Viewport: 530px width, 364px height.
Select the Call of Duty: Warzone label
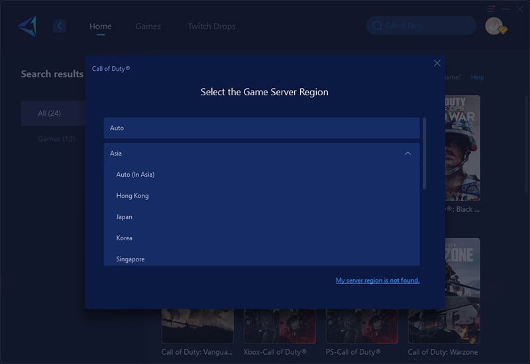coord(443,352)
